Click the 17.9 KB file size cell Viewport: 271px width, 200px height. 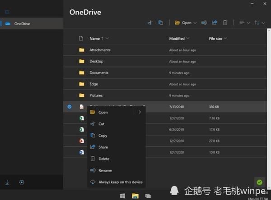point(214,130)
